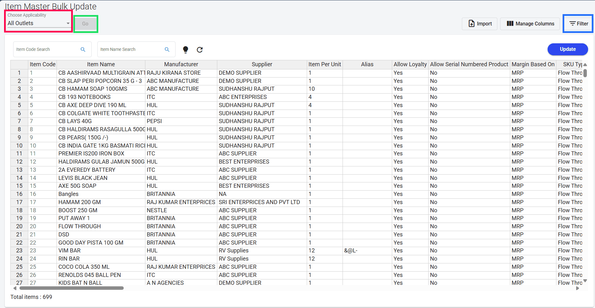Select the VIM BAR item name cell

click(101, 251)
